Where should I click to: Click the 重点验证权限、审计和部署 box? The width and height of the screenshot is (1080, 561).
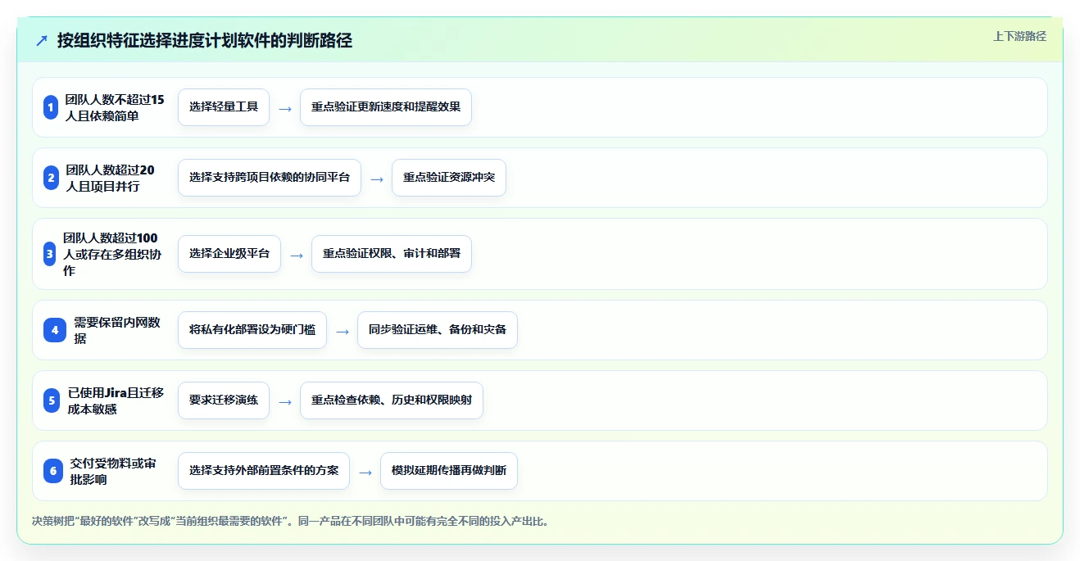392,254
